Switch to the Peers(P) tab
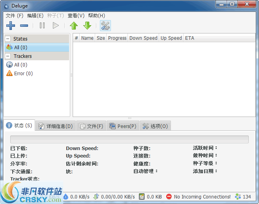Viewport: 259px width, 204px height. tap(123, 126)
